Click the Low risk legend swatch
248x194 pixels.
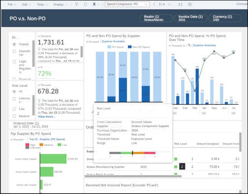(60, 145)
